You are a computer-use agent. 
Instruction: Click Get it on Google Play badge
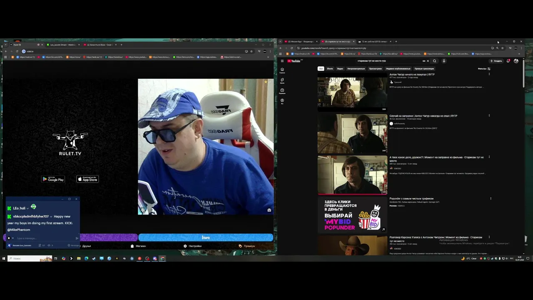pos(53,179)
